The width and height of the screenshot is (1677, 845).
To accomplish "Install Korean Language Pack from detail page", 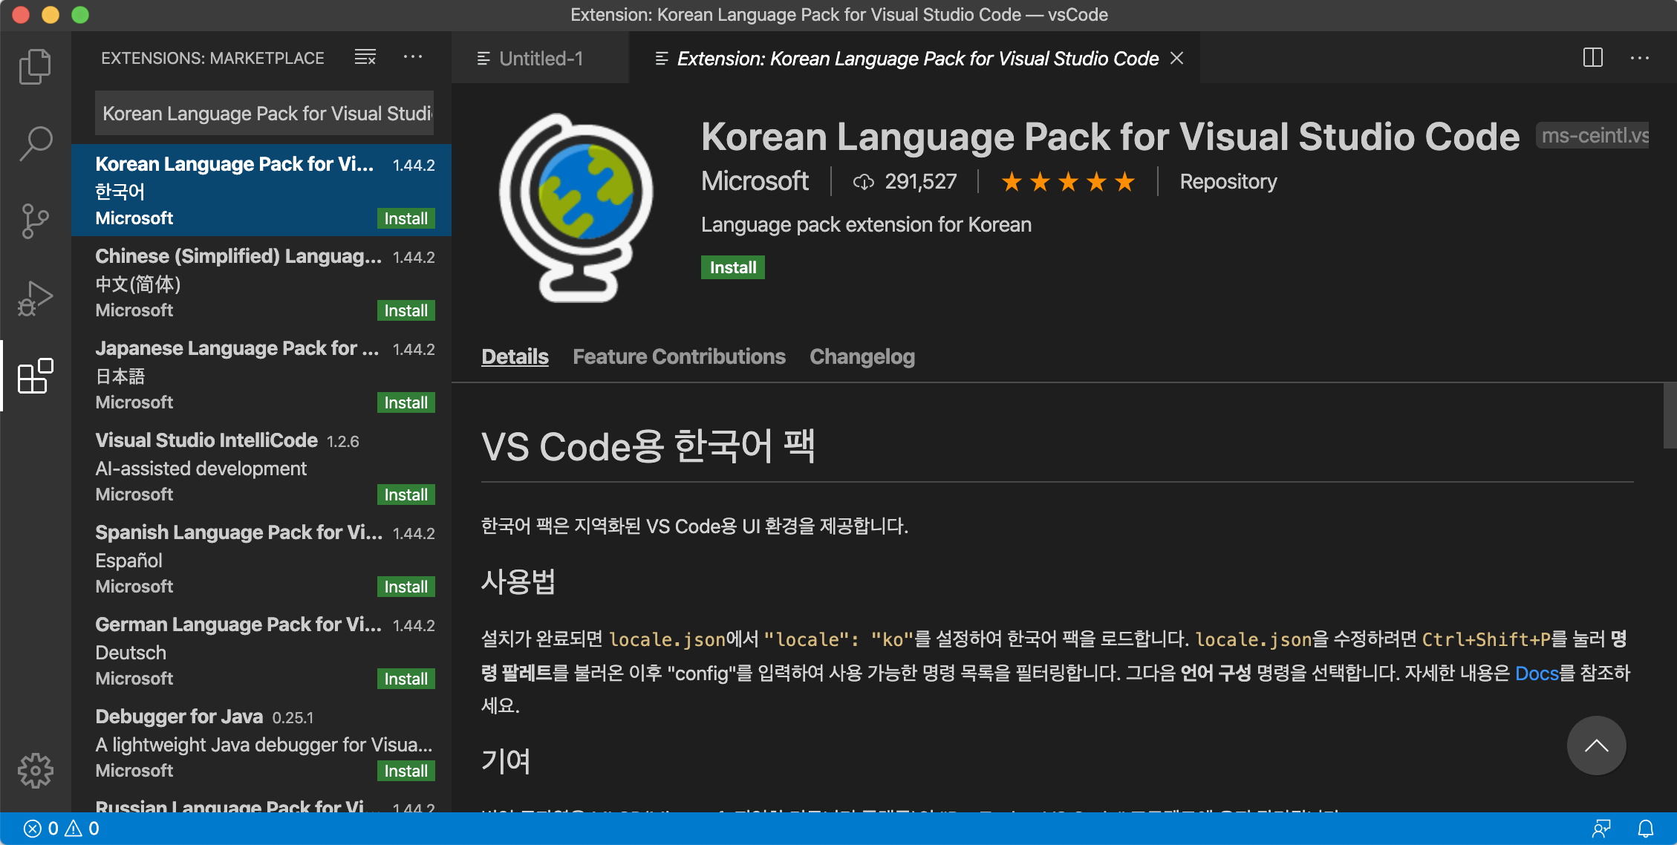I will tap(732, 267).
